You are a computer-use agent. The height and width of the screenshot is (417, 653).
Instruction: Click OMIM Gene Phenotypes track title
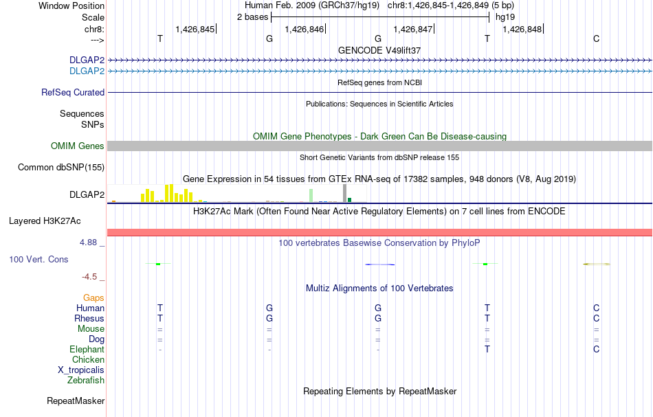click(380, 137)
